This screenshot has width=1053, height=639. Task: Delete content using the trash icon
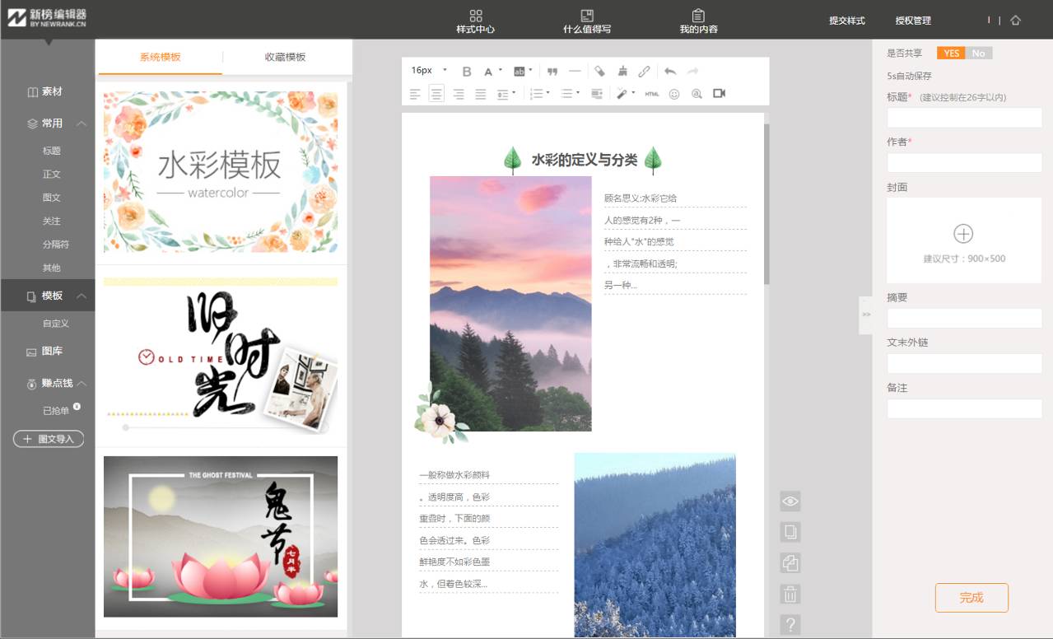click(x=790, y=594)
